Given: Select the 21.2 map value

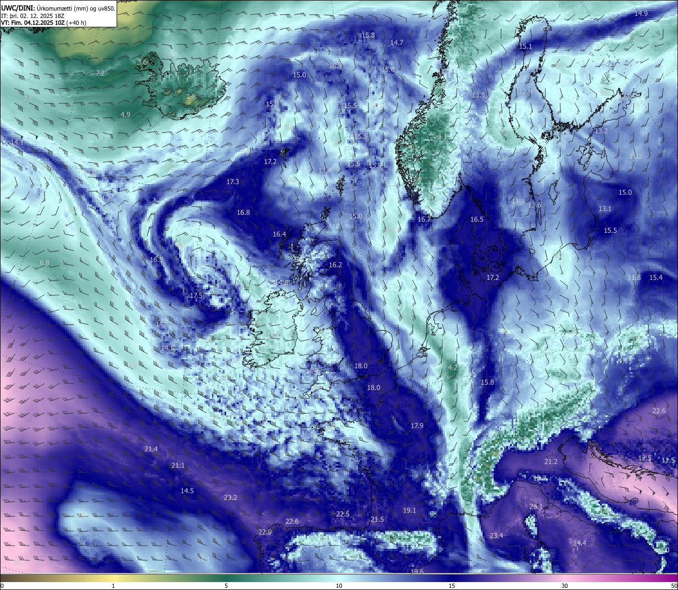Looking at the screenshot, I should pos(551,461).
